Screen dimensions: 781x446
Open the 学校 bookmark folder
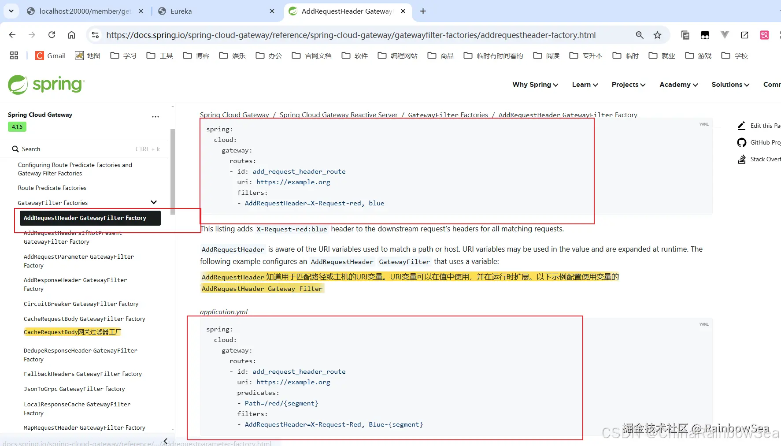click(x=735, y=56)
